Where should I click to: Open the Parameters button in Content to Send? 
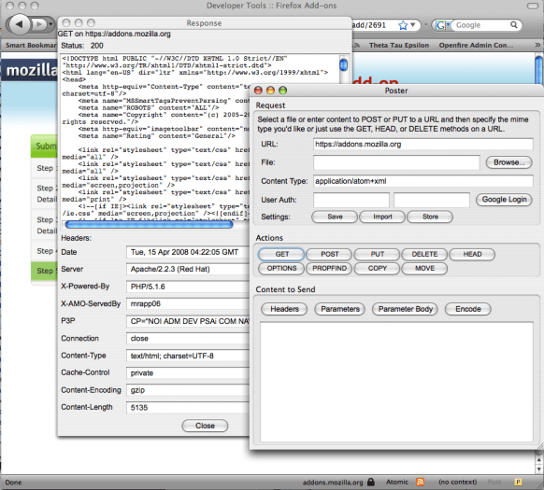340,309
